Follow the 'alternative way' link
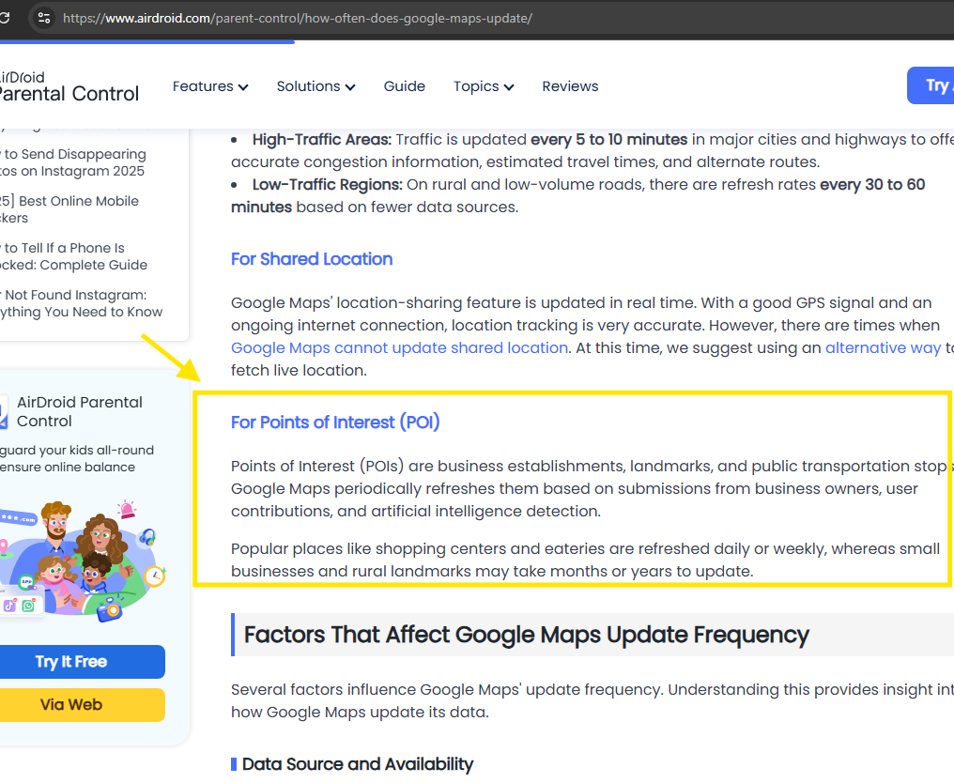 coord(883,347)
